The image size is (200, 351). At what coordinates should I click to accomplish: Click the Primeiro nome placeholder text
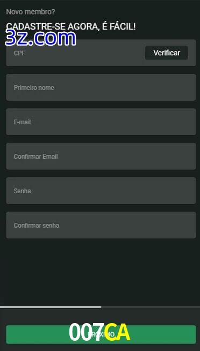(x=34, y=88)
